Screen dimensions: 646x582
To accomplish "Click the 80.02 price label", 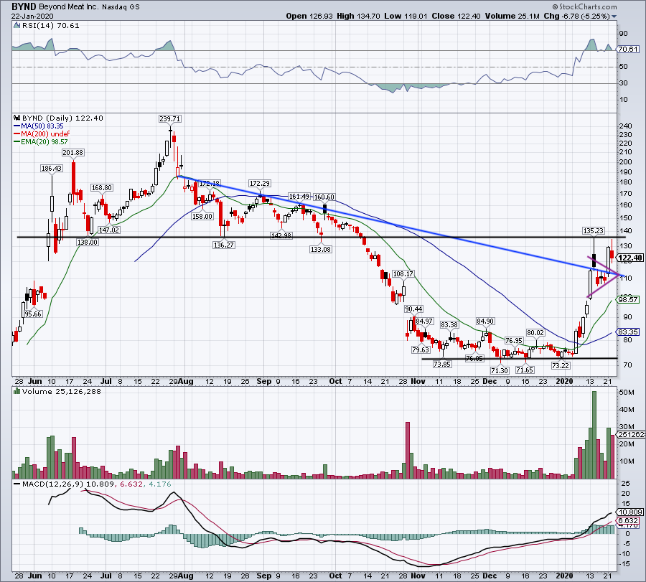I will 535,332.
